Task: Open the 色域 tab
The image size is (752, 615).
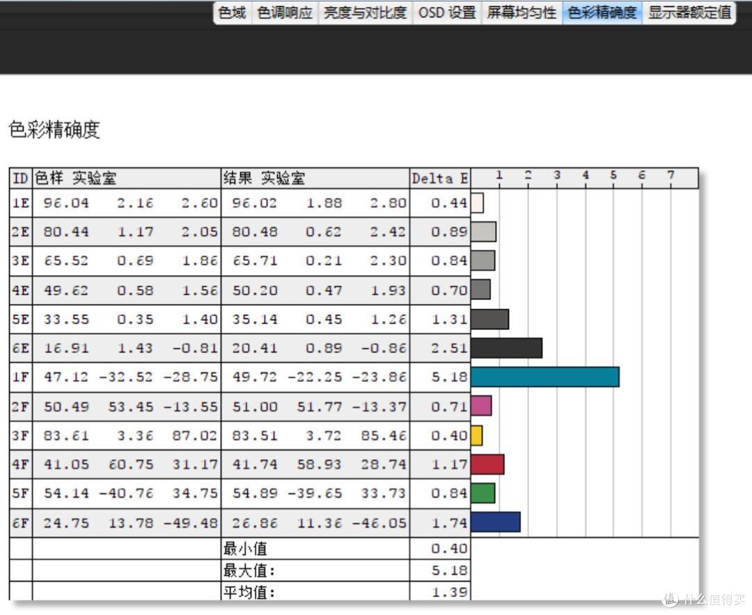Action: (x=232, y=13)
